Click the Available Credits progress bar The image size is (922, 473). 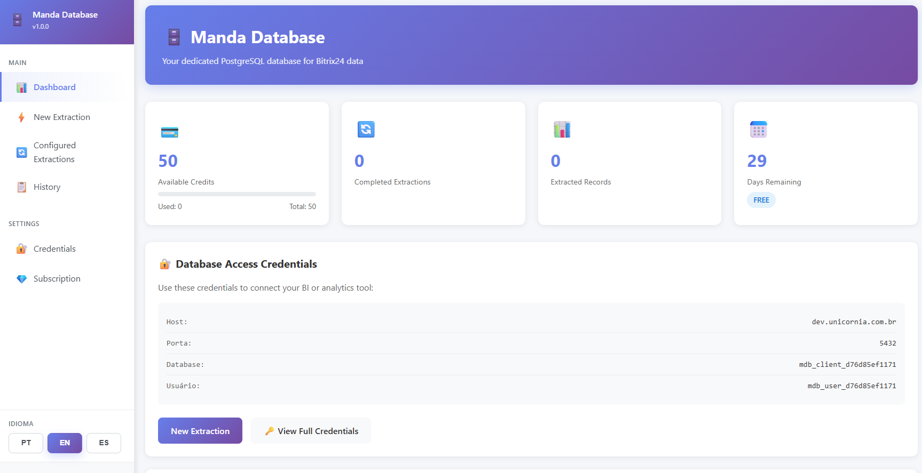click(x=237, y=194)
